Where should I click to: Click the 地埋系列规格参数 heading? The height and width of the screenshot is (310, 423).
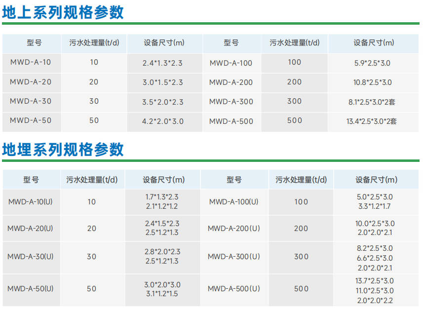point(63,150)
